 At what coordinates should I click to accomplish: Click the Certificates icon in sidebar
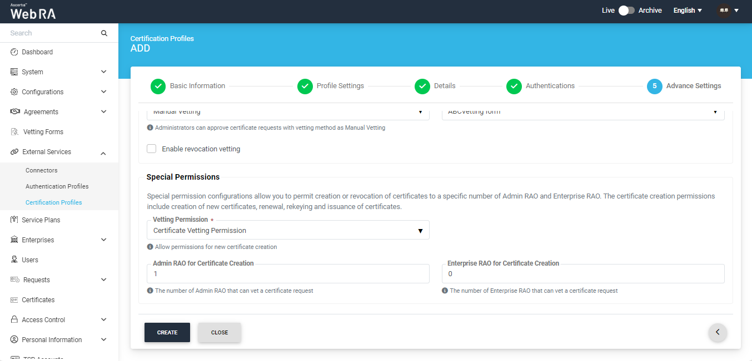click(x=14, y=300)
